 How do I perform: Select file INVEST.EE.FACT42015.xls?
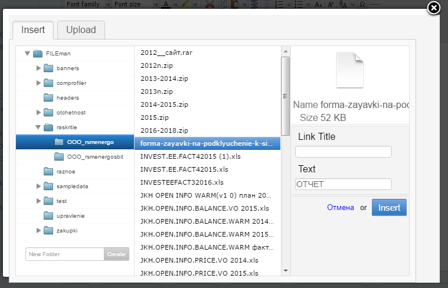point(207,169)
